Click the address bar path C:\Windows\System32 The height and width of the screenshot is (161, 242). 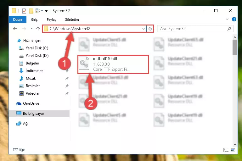[70, 29]
